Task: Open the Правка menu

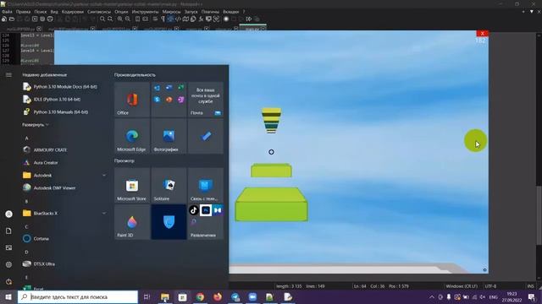Action: (x=23, y=12)
